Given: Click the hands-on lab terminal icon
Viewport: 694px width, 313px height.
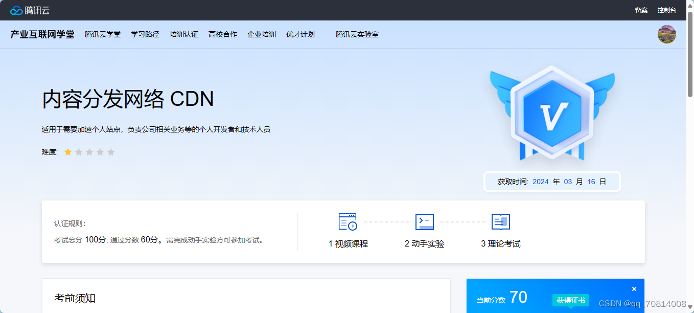Looking at the screenshot, I should click(425, 222).
